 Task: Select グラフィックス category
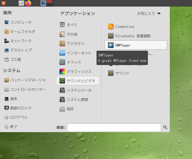click(x=78, y=72)
